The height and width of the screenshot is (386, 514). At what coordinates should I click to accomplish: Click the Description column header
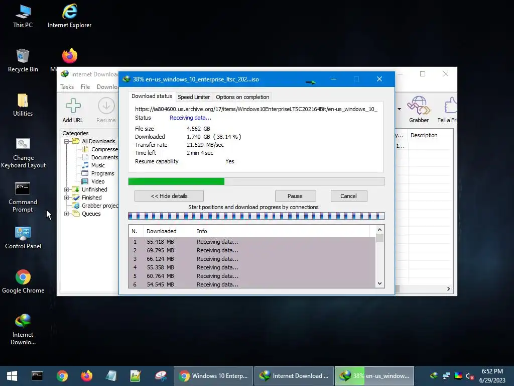point(431,135)
